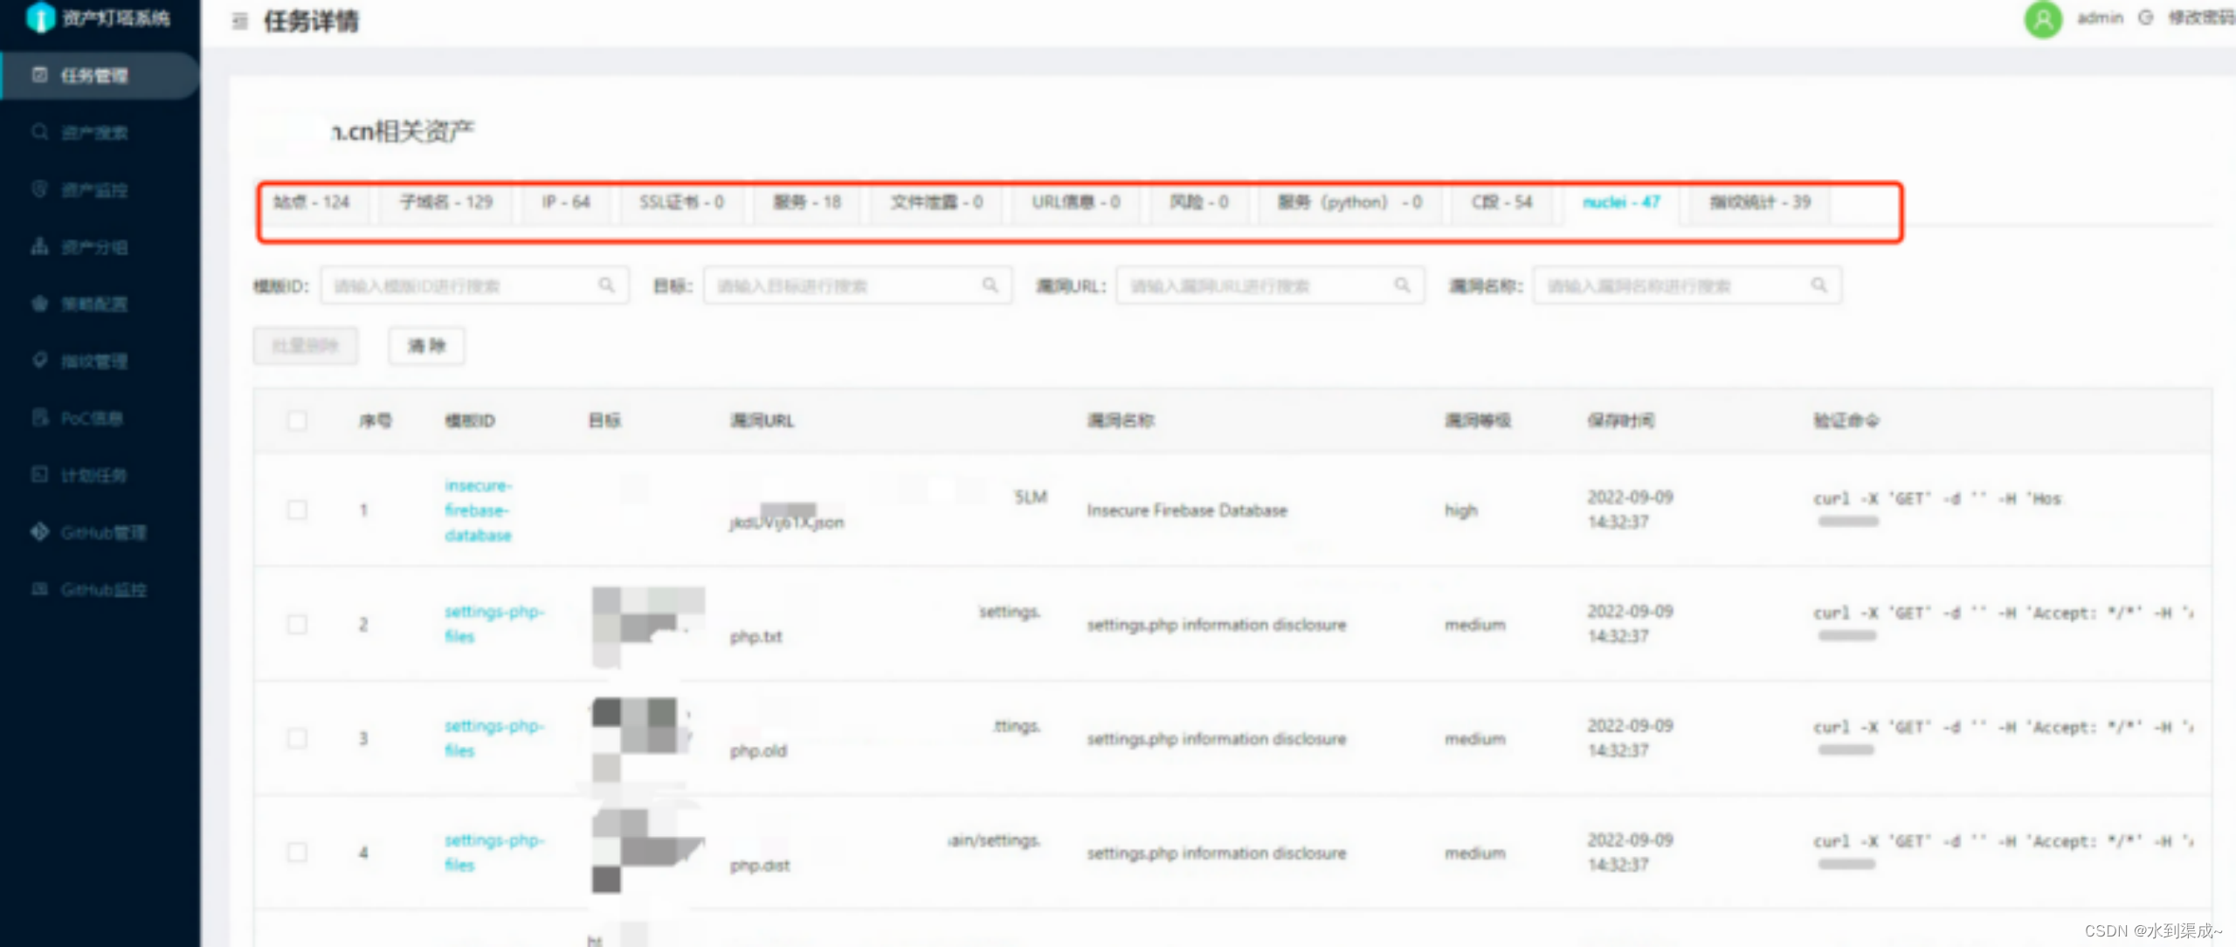Click the 资产灯塔系统 logo icon
The image size is (2236, 947).
coord(40,17)
